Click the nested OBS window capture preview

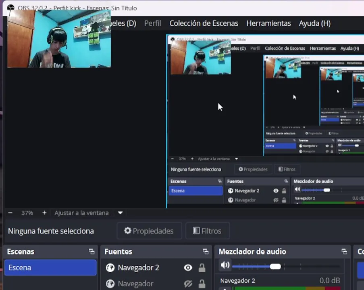265,121
